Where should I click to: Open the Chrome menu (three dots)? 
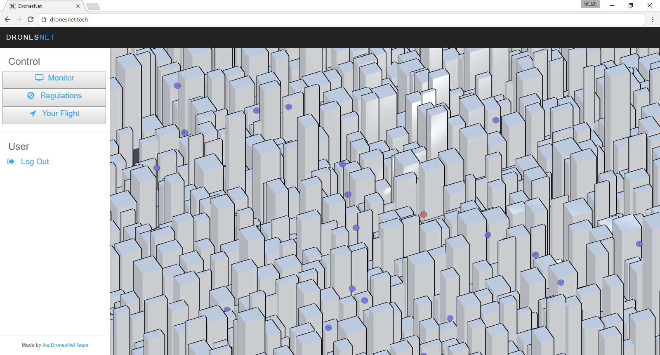[653, 19]
